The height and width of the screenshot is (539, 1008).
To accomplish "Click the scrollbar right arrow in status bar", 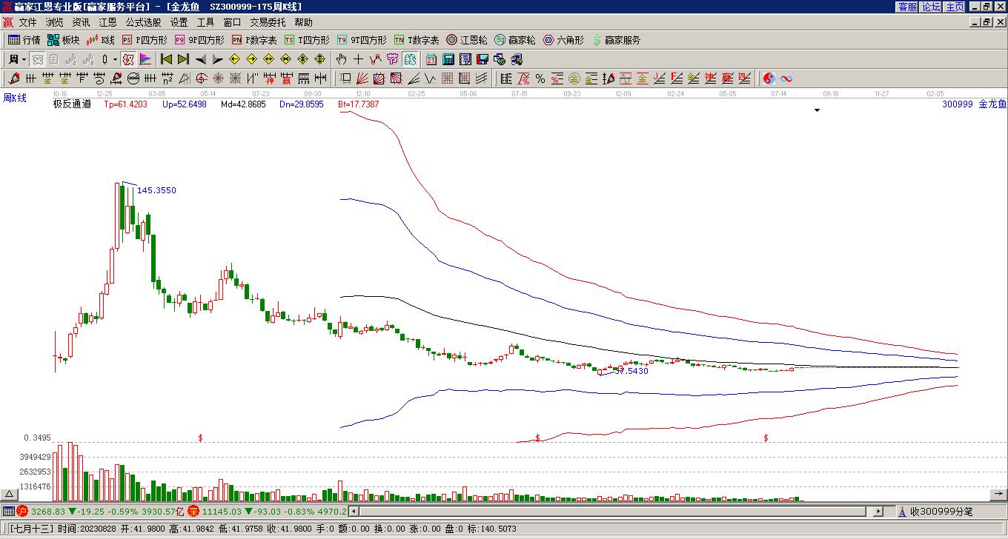I will [878, 511].
